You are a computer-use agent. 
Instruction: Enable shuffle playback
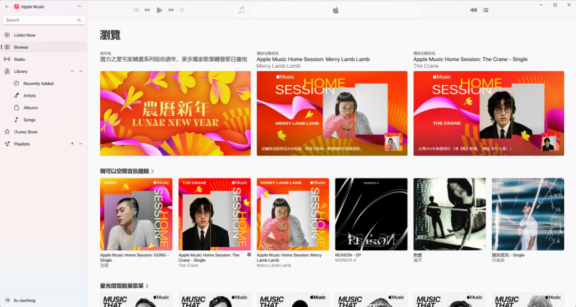click(x=136, y=9)
